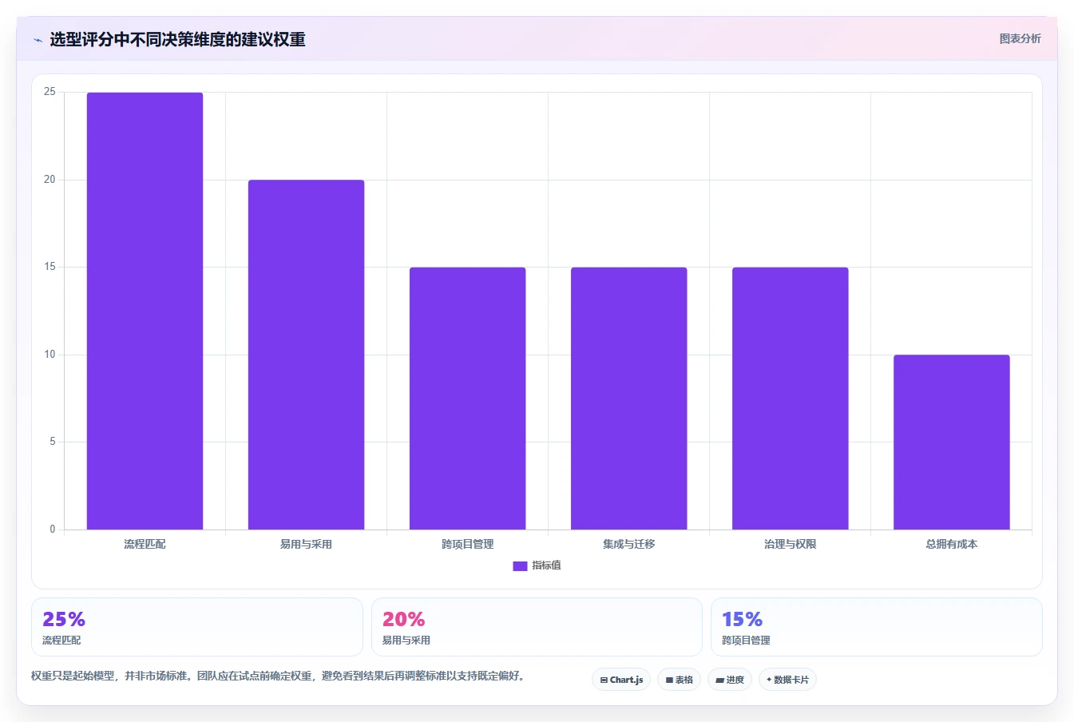Click the 流程匹配 caption under 25%
This screenshot has width=1074, height=722.
click(x=61, y=641)
